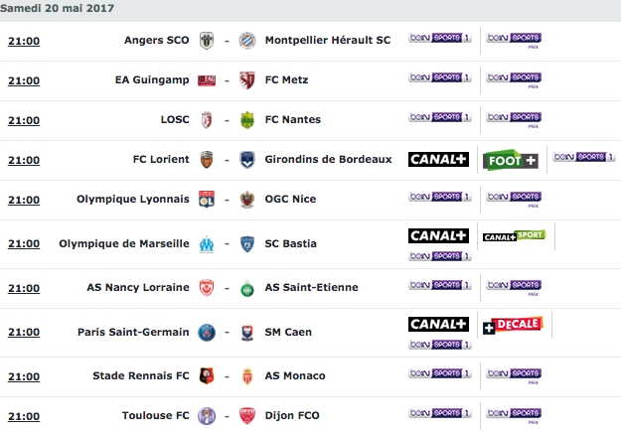Click the Stade Rennais FC crest

[207, 376]
